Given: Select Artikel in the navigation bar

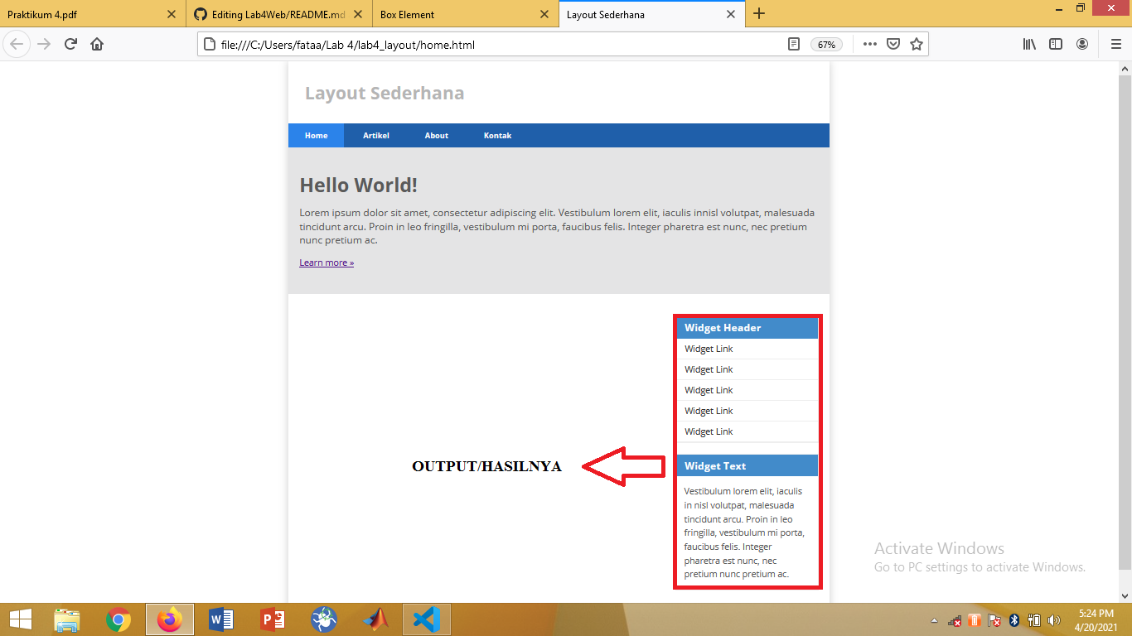Looking at the screenshot, I should 376,135.
